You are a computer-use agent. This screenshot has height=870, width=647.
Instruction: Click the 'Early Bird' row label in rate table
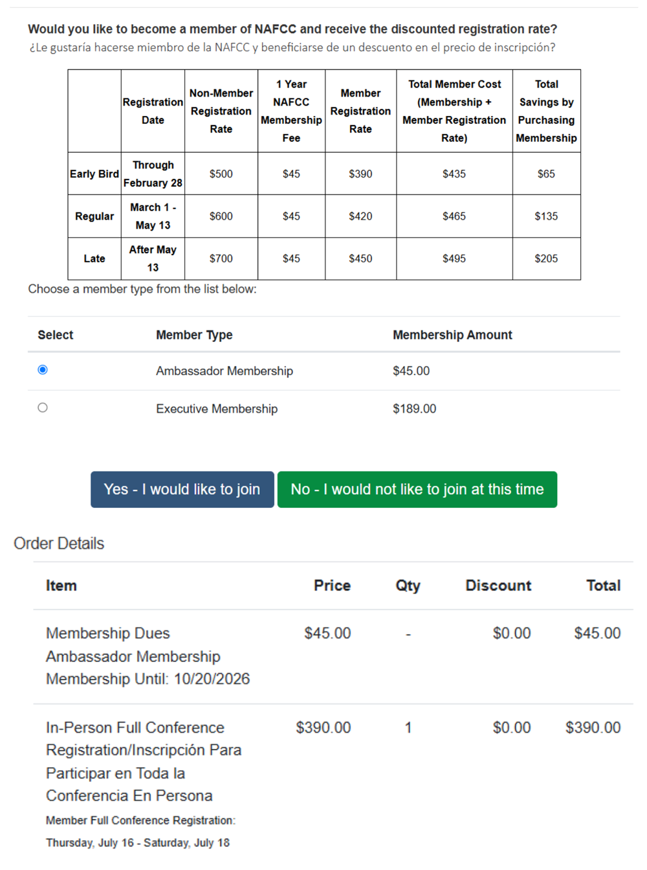coord(94,174)
